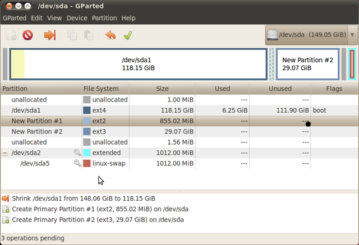Open the Partition menu

(104, 18)
